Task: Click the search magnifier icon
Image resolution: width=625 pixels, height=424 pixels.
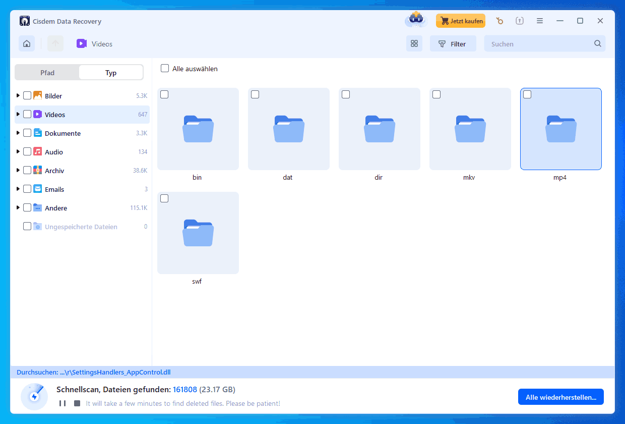Action: (598, 43)
